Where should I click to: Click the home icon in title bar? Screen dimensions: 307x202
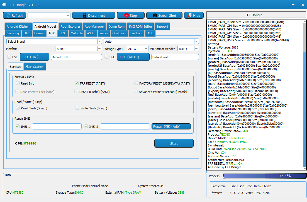(4, 4)
